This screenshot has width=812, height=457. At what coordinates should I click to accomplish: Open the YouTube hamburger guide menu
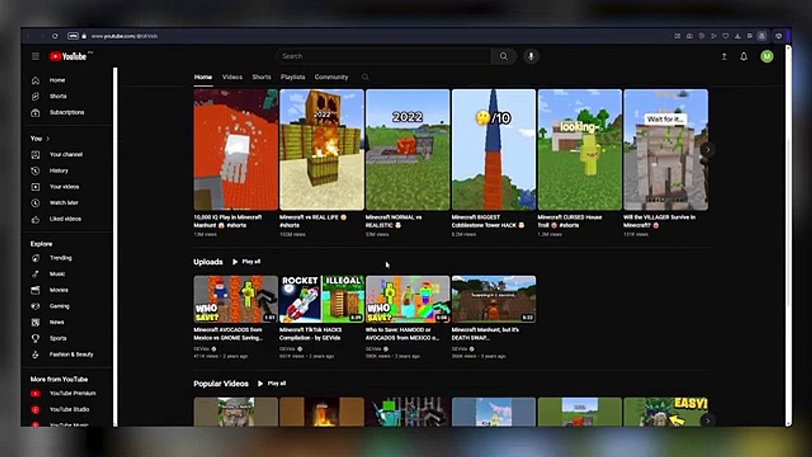[x=36, y=56]
